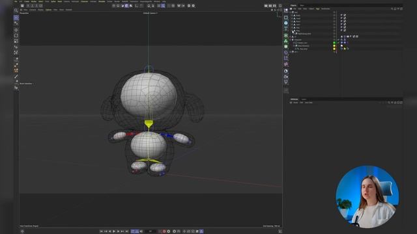
Task: Toggle the highlighted icon in top center toolbar
Action: (x=126, y=6)
